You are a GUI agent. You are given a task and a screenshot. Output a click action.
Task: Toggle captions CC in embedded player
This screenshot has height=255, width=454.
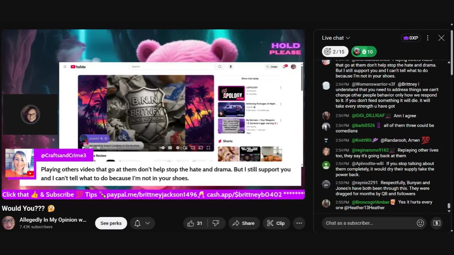click(170, 148)
